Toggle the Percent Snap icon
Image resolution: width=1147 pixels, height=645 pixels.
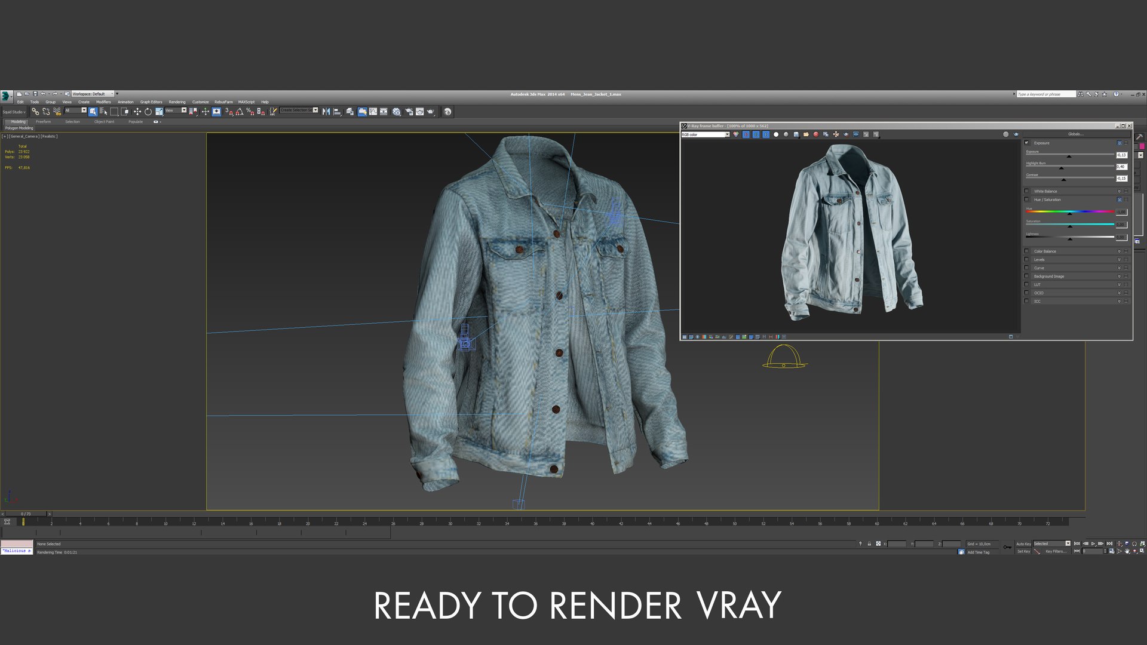point(250,112)
